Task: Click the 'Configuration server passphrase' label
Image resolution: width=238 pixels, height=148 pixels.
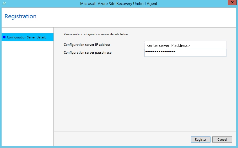Action: click(x=88, y=53)
